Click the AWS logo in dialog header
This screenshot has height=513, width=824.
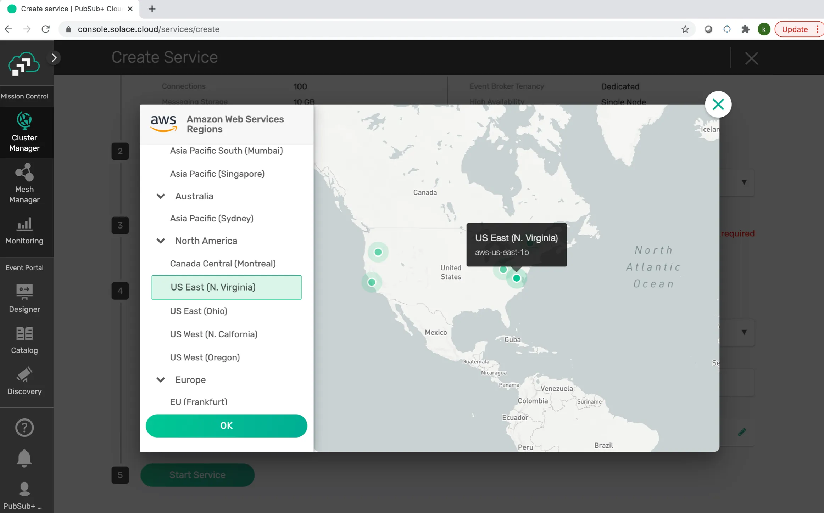(x=163, y=124)
